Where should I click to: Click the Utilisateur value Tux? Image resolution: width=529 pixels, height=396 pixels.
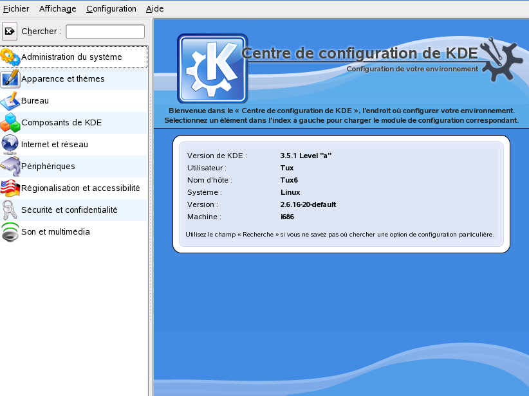click(x=287, y=168)
